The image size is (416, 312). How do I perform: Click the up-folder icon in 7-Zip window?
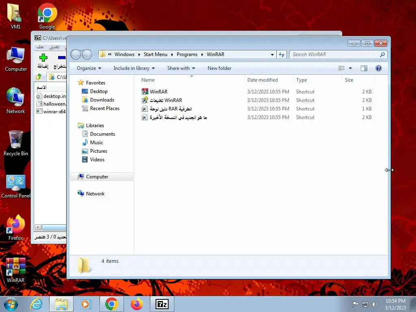[39, 77]
